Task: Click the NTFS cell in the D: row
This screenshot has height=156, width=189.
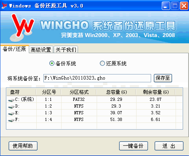Action: 79,106
